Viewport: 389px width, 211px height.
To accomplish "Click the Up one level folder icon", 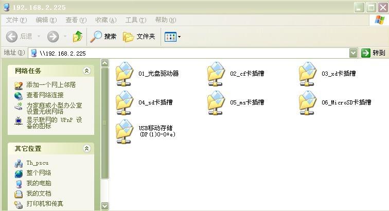I will [x=78, y=37].
